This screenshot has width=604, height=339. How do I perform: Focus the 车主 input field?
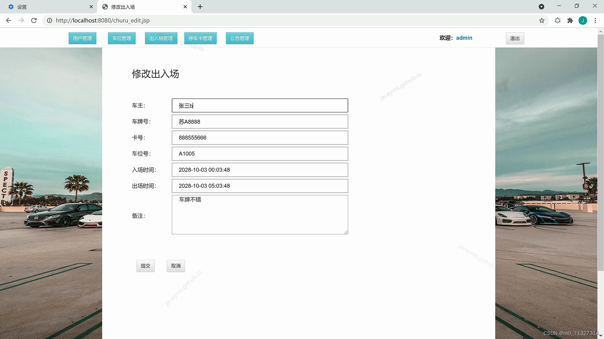(x=260, y=105)
